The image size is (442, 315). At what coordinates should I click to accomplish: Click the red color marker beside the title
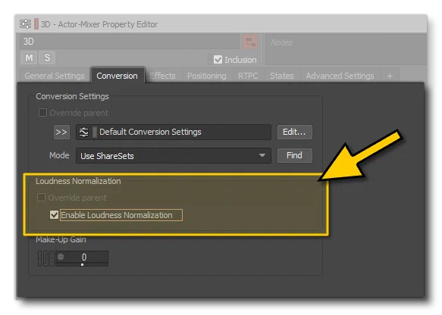coord(36,24)
